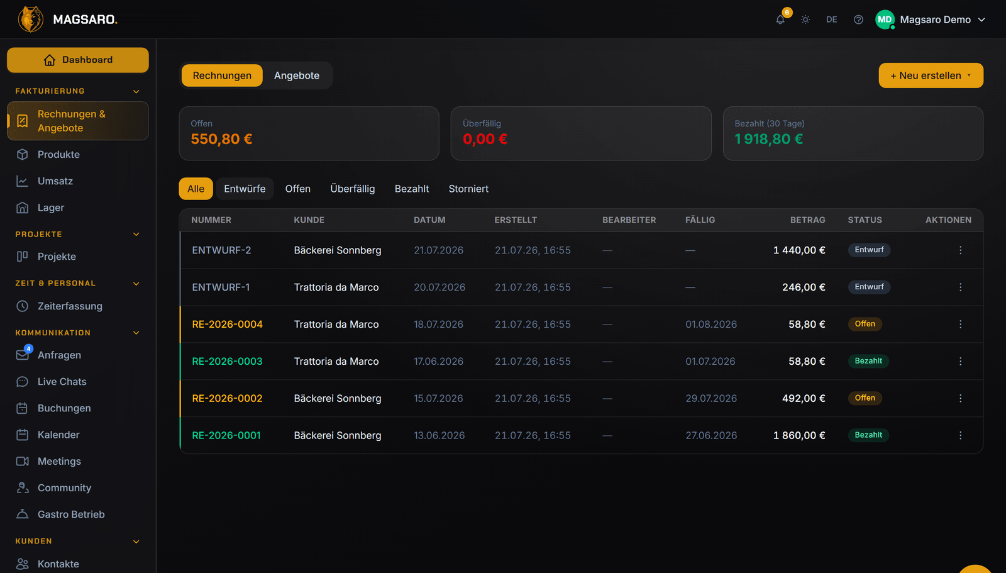Open Zeiterfassung clock icon
The image size is (1006, 573).
(23, 306)
